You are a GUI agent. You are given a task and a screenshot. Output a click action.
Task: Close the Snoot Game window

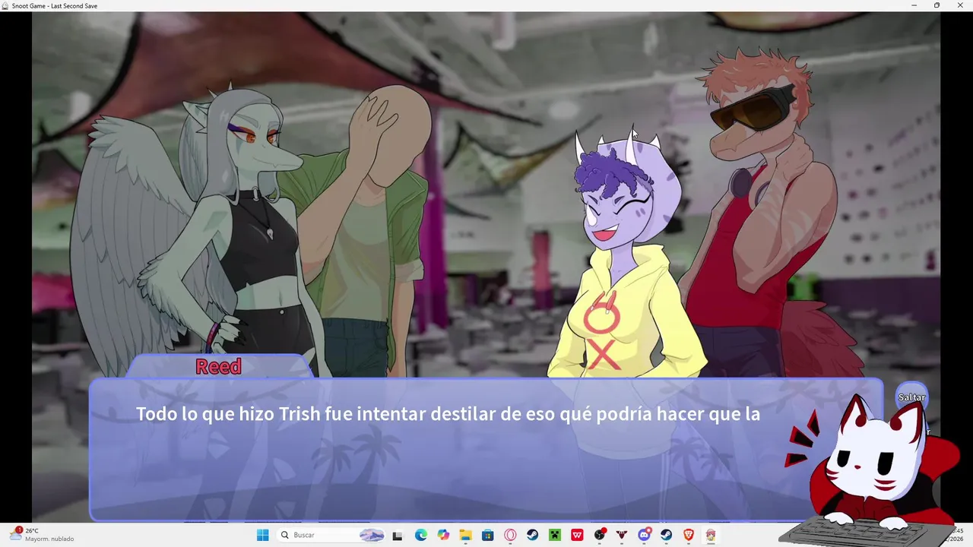(960, 5)
